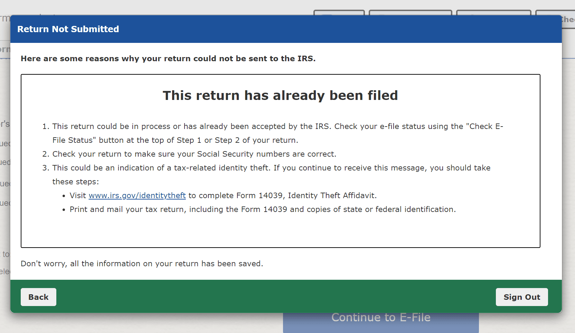The height and width of the screenshot is (333, 575).
Task: Click the reason about tax-related identity theft
Action: 271,168
